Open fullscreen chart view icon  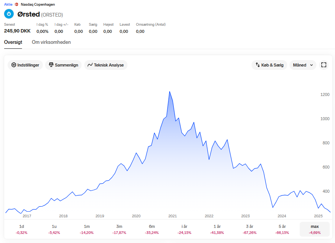click(x=324, y=65)
